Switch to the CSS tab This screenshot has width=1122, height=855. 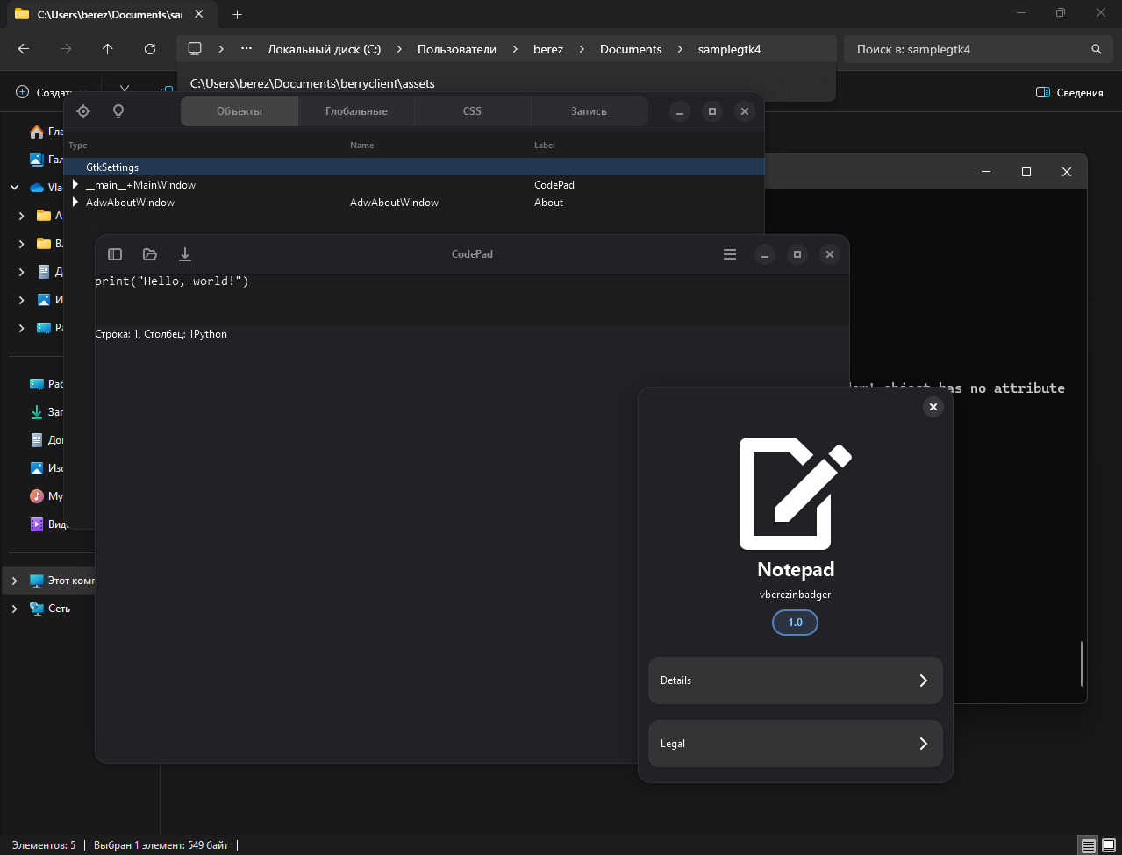(x=472, y=111)
